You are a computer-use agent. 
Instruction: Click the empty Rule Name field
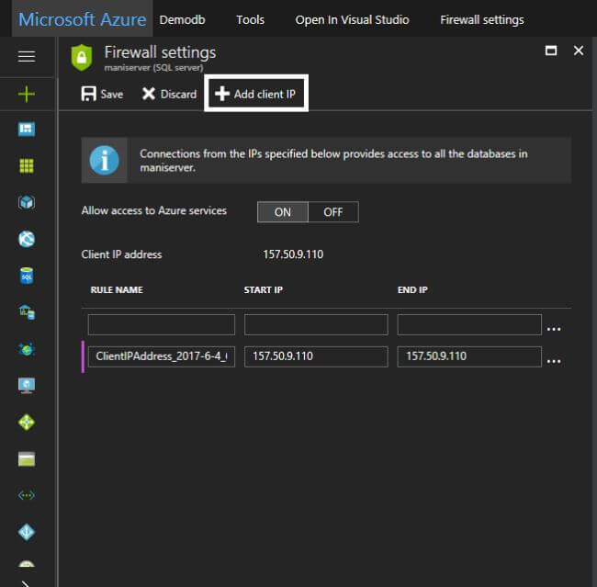click(x=162, y=324)
